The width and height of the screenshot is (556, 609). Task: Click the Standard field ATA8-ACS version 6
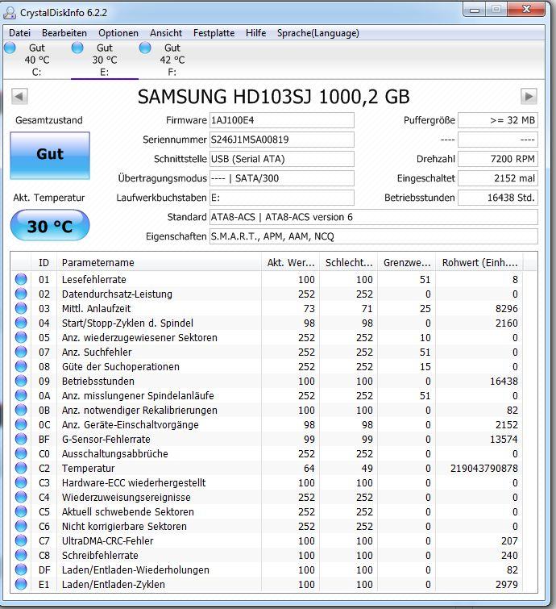pyautogui.click(x=374, y=217)
